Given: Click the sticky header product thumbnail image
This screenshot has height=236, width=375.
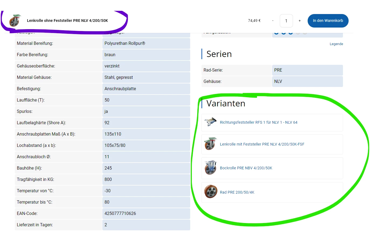Looking at the screenshot, I should pos(15,20).
